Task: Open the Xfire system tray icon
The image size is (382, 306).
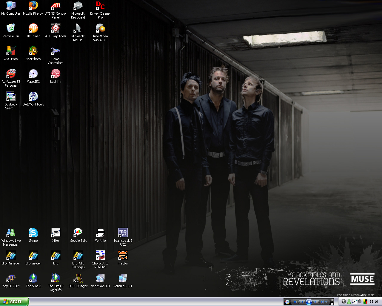Action: tap(354, 302)
